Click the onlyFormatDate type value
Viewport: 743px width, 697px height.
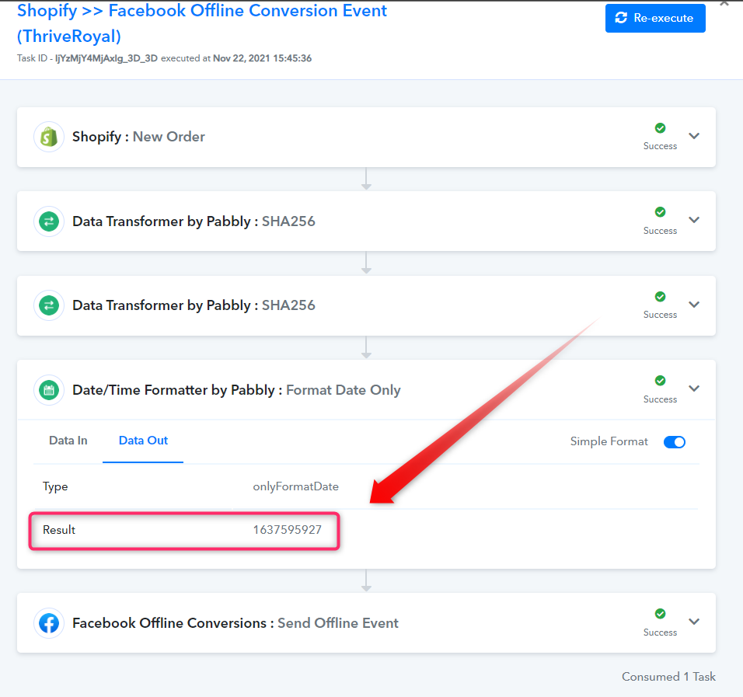(295, 486)
